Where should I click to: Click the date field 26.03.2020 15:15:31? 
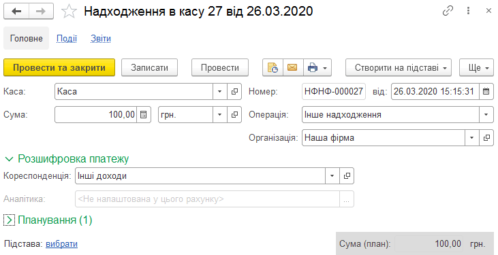(x=435, y=91)
